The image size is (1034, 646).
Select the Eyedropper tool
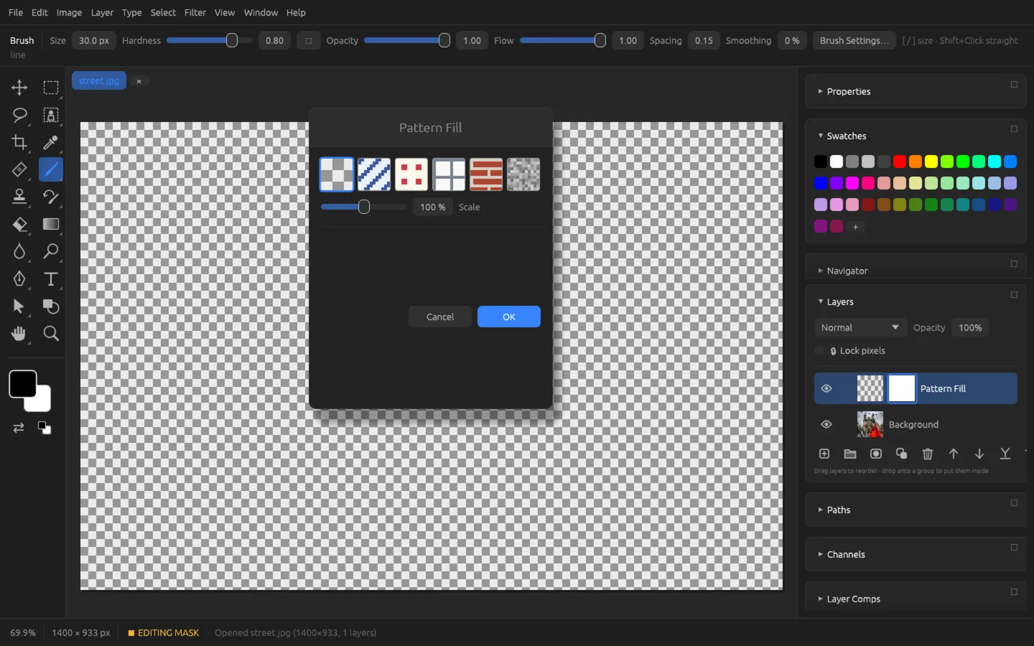(50, 142)
